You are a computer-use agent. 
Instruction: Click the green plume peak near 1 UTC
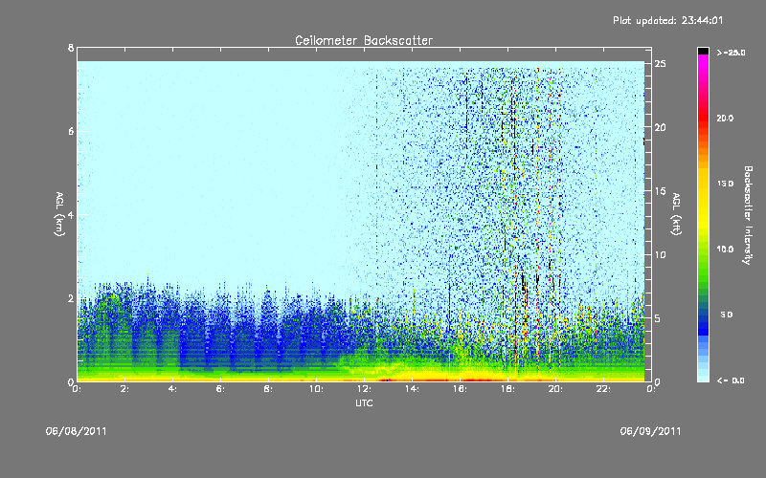point(110,300)
